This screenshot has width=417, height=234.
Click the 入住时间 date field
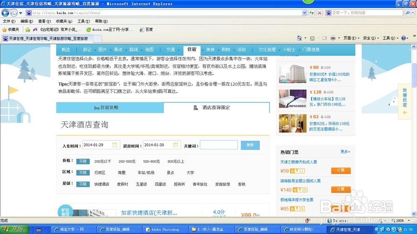101,145
